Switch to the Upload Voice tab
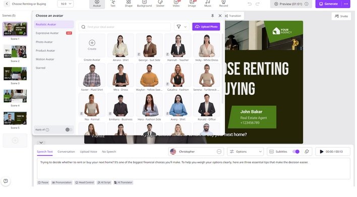Image resolution: width=357 pixels, height=197 pixels. (x=88, y=152)
